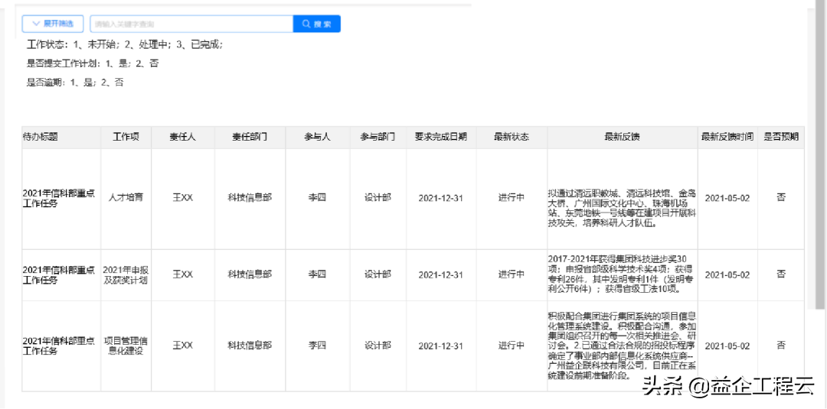Viewport: 827px width, 409px height.
Task: Click 否 in the 项目管理信息化建设 row
Action: click(x=781, y=346)
